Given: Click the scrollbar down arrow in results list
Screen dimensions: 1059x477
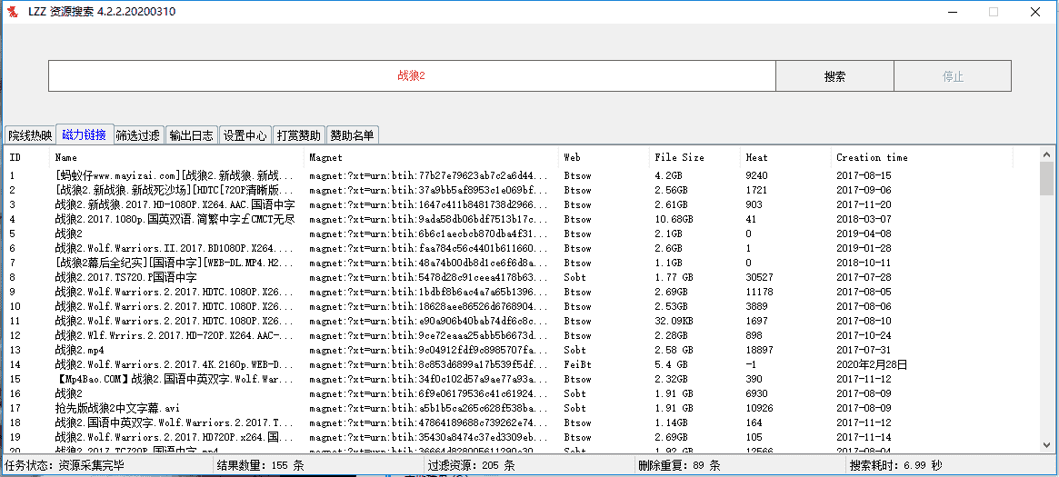Looking at the screenshot, I should pos(1046,443).
